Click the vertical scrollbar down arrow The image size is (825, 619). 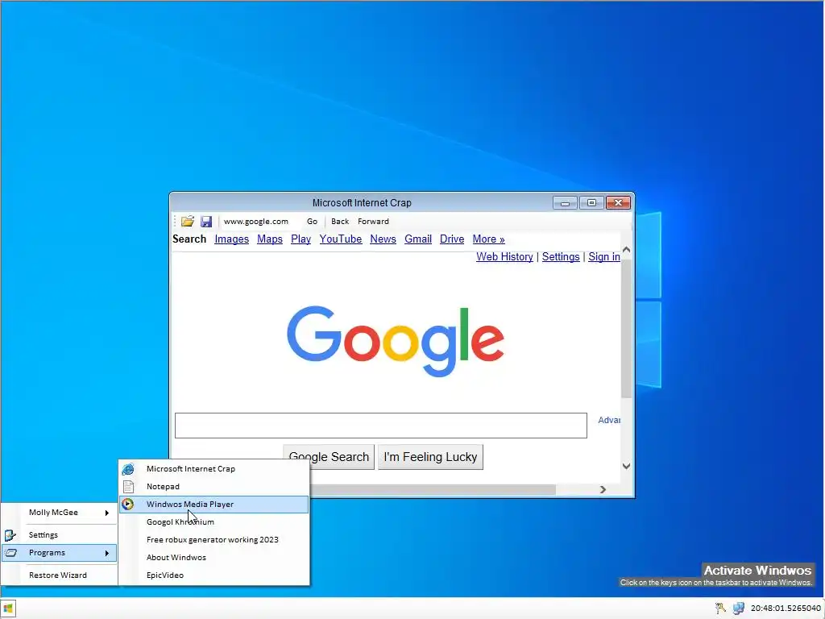[x=626, y=466]
